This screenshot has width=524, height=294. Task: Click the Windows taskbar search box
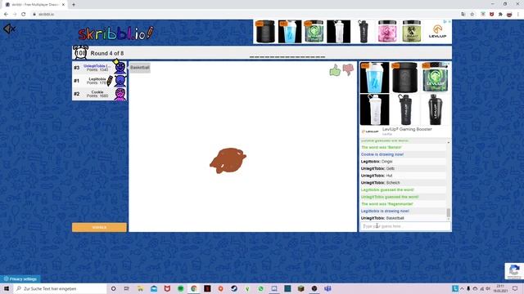tap(60, 288)
